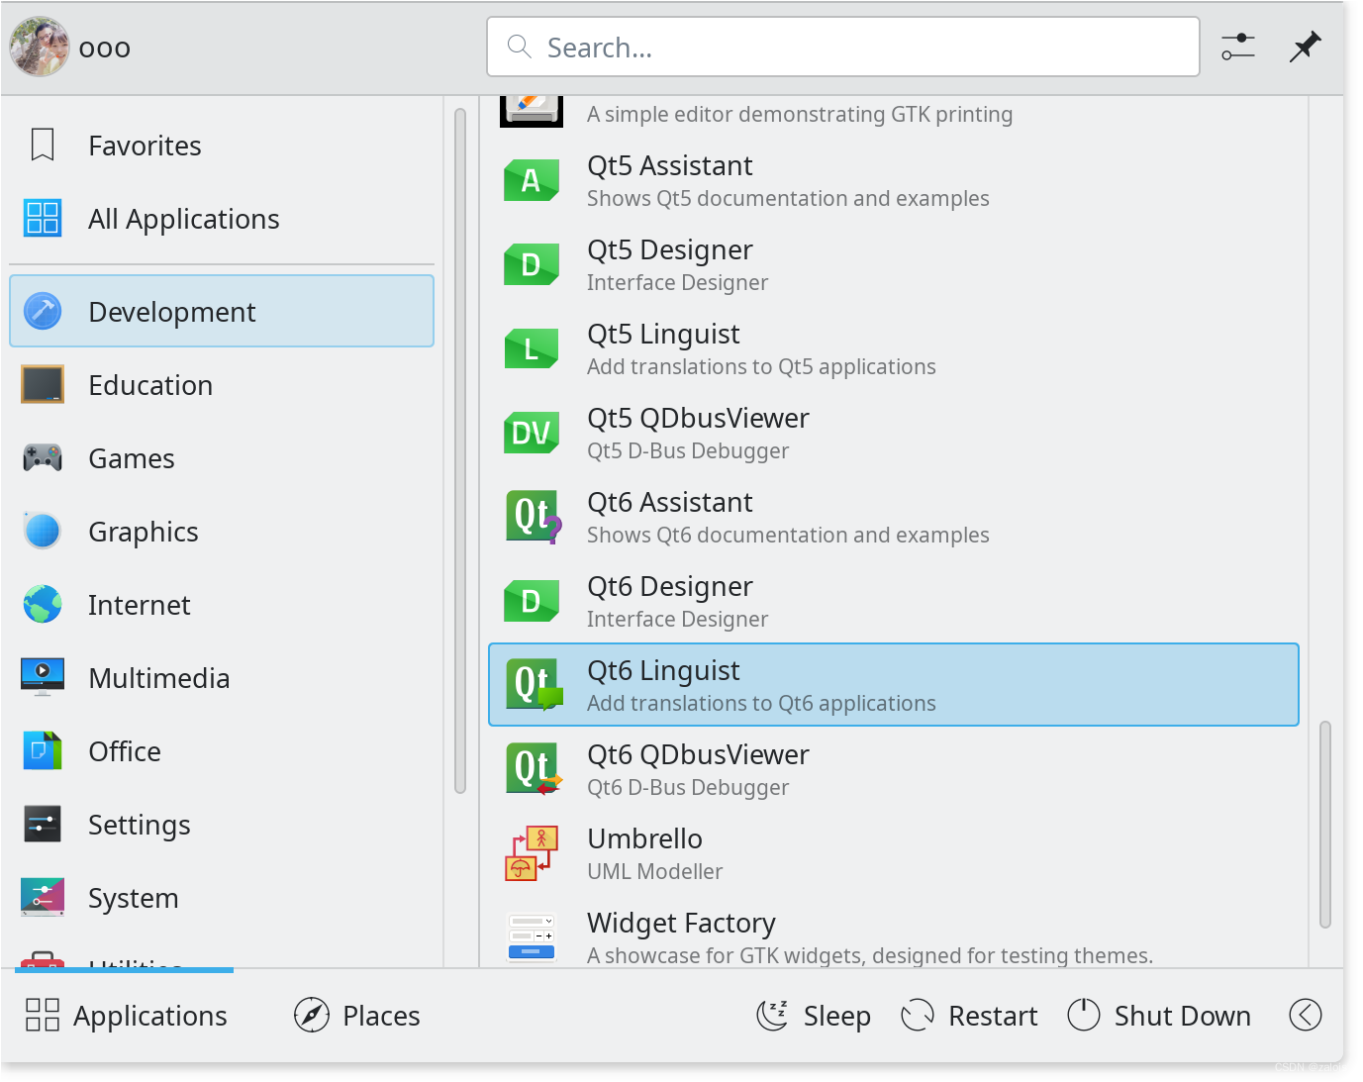Image resolution: width=1363 pixels, height=1082 pixels.
Task: Click the System category icon
Action: [43, 897]
